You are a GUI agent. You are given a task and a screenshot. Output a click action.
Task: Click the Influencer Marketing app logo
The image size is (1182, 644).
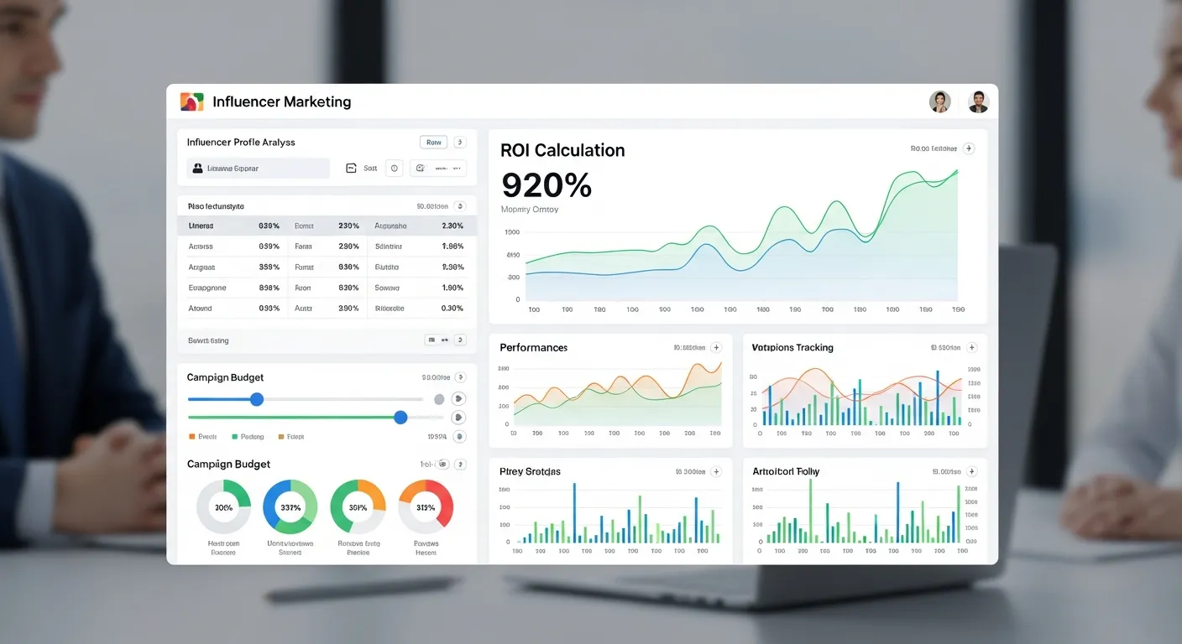pyautogui.click(x=191, y=101)
